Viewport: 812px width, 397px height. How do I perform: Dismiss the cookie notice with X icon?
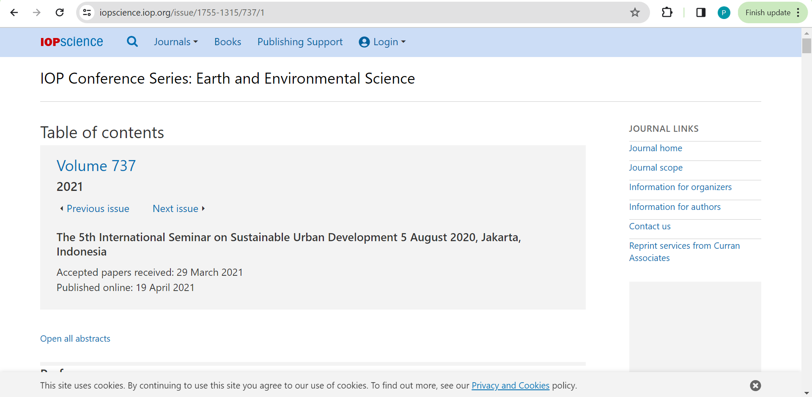click(x=755, y=385)
